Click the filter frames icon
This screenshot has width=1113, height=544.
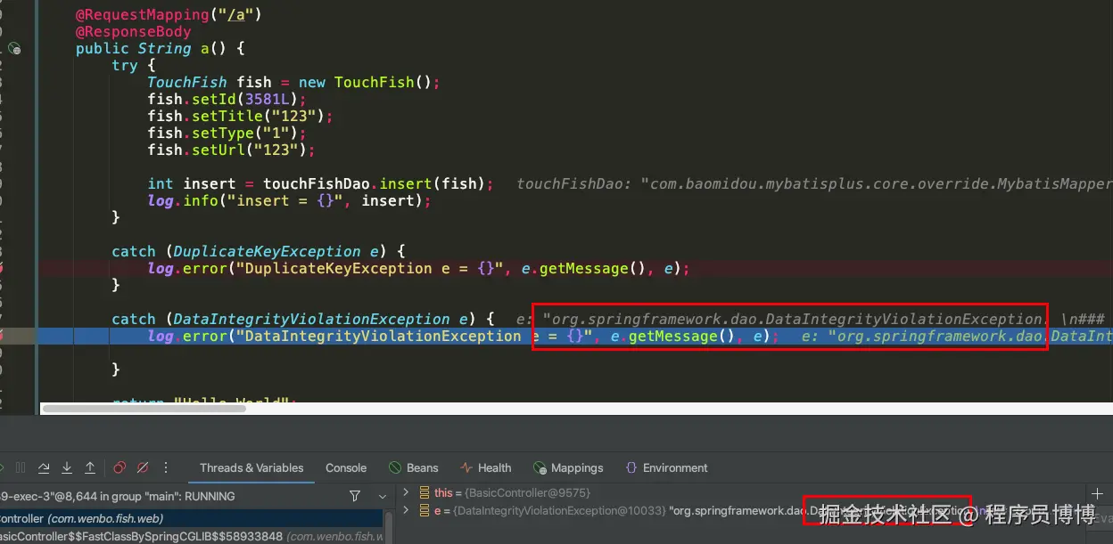355,496
